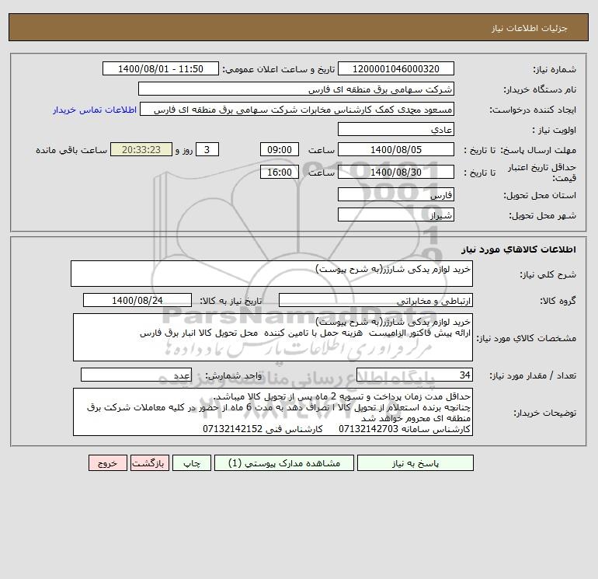This screenshot has width=598, height=579.
Task: Click the delivery province field فارس
Action: pyautogui.click(x=396, y=194)
